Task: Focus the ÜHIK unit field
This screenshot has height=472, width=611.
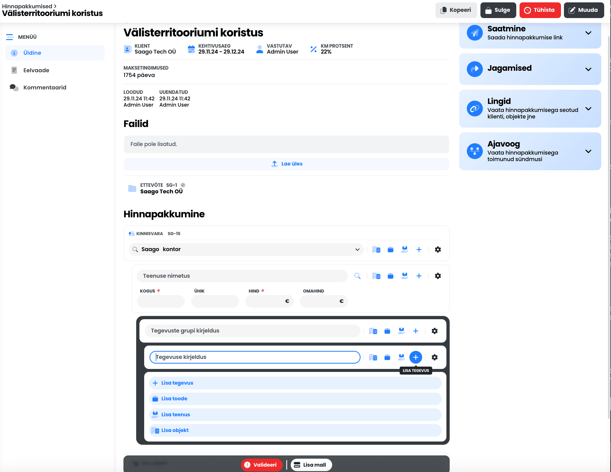Action: 215,301
